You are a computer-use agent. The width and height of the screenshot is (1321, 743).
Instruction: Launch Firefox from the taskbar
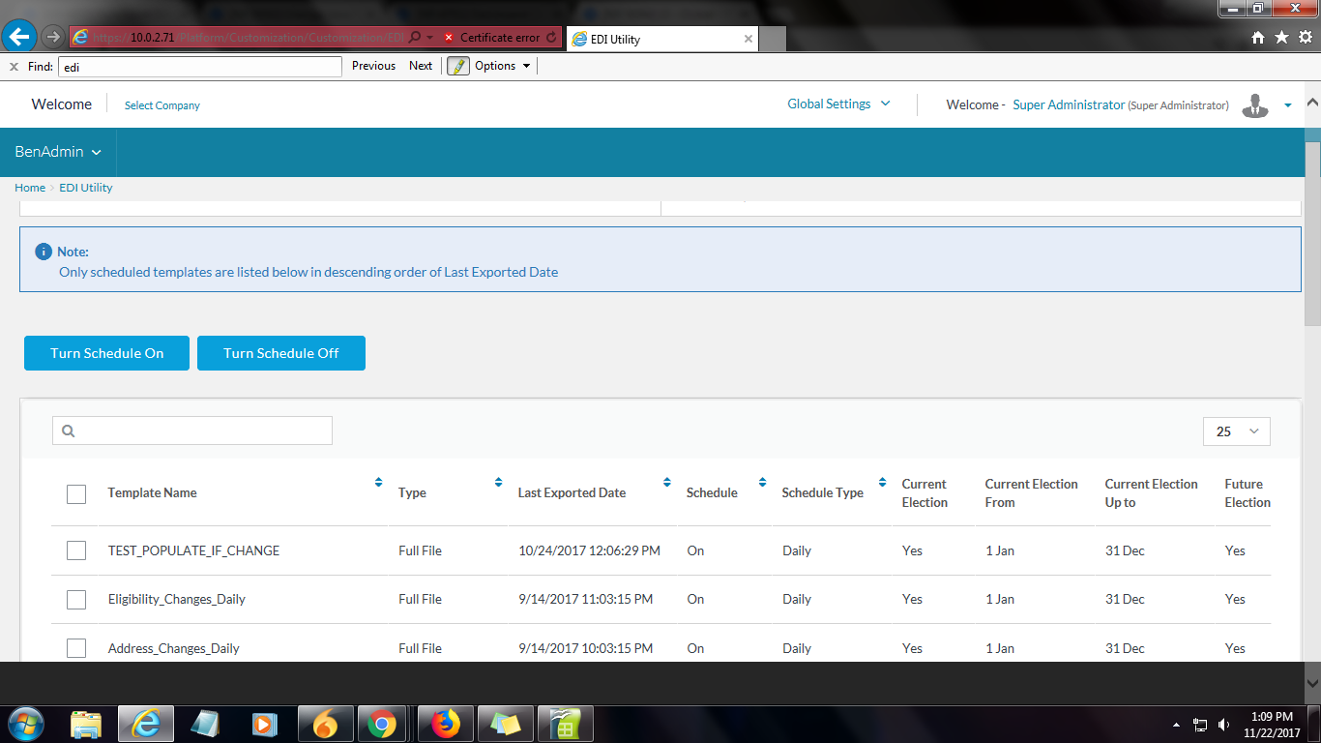(446, 724)
